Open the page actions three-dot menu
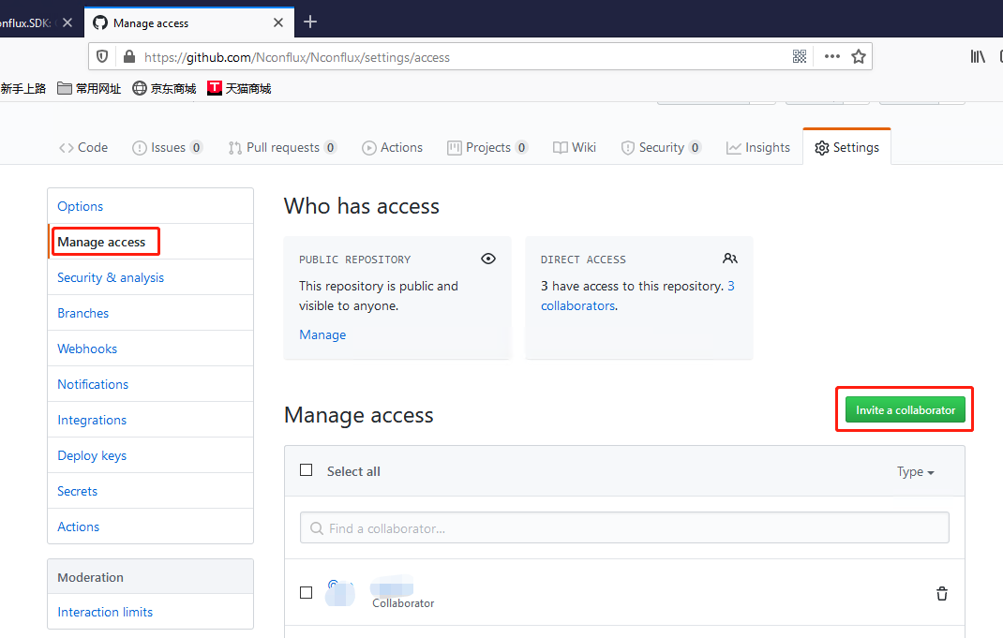1003x638 pixels. coord(831,56)
